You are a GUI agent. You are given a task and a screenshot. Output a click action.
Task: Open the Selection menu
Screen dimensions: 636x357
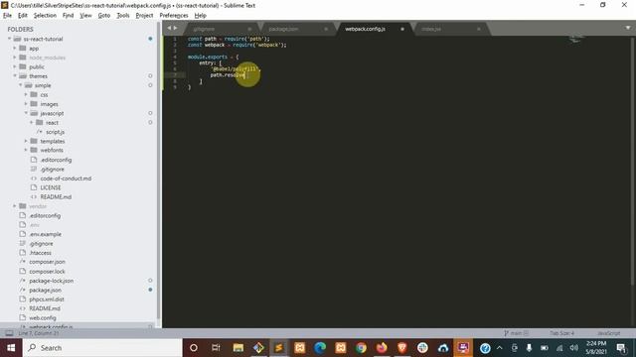45,16
